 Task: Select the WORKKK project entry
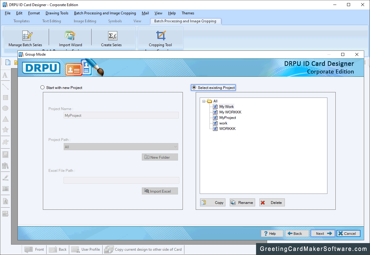(x=227, y=129)
